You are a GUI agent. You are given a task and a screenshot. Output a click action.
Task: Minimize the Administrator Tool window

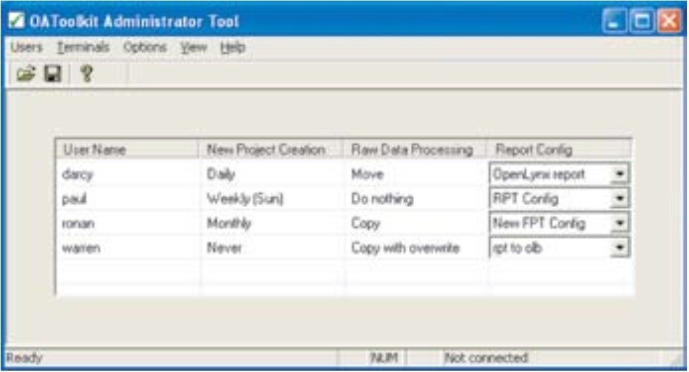click(615, 21)
